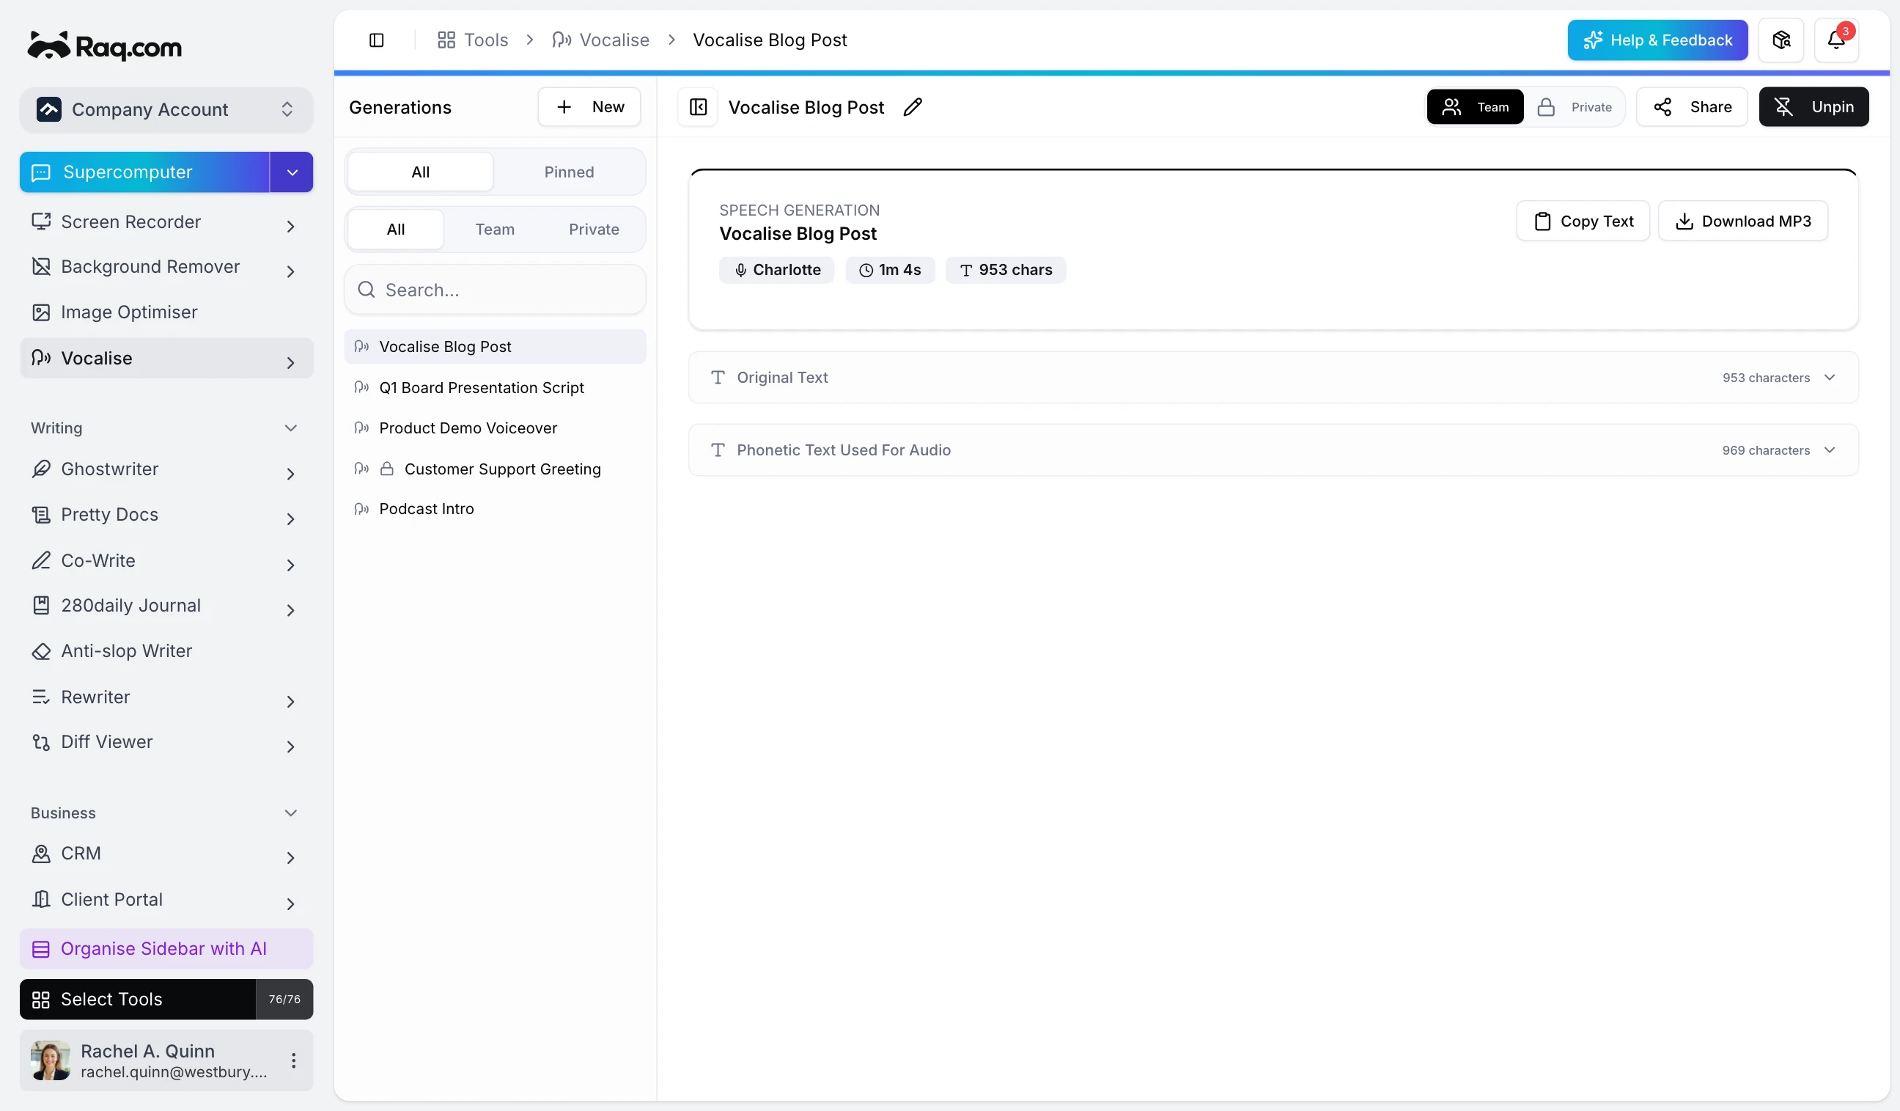Show All generations in top filter
Screen dimensions: 1900x1111
[421, 172]
